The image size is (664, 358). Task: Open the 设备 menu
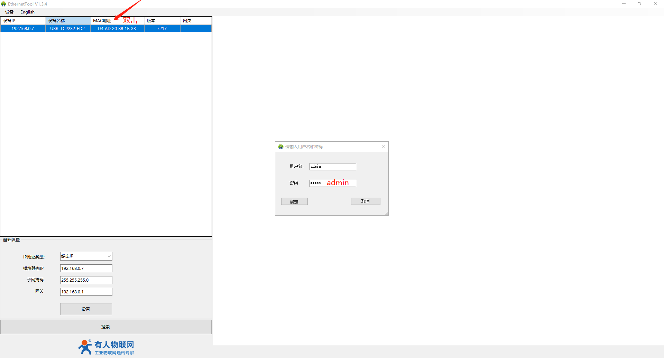click(9, 12)
